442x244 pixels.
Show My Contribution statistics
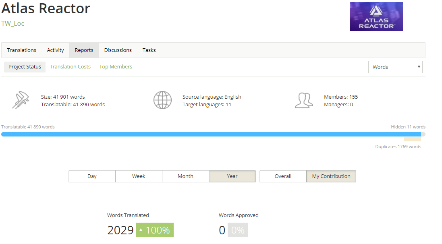(331, 176)
